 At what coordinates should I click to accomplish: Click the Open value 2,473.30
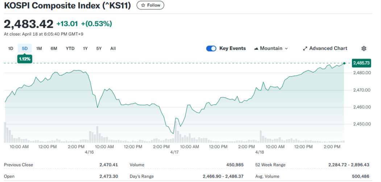pyautogui.click(x=109, y=177)
